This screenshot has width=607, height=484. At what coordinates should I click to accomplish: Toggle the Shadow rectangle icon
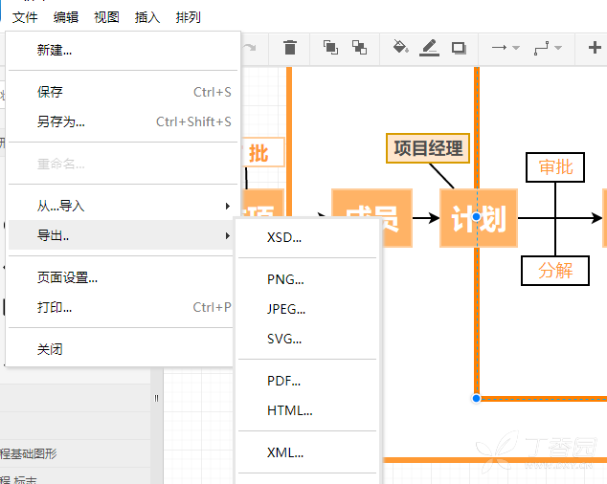[x=459, y=48]
